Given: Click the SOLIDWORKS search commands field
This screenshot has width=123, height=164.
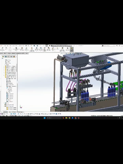Looking at the screenshot, I should tap(108, 46).
